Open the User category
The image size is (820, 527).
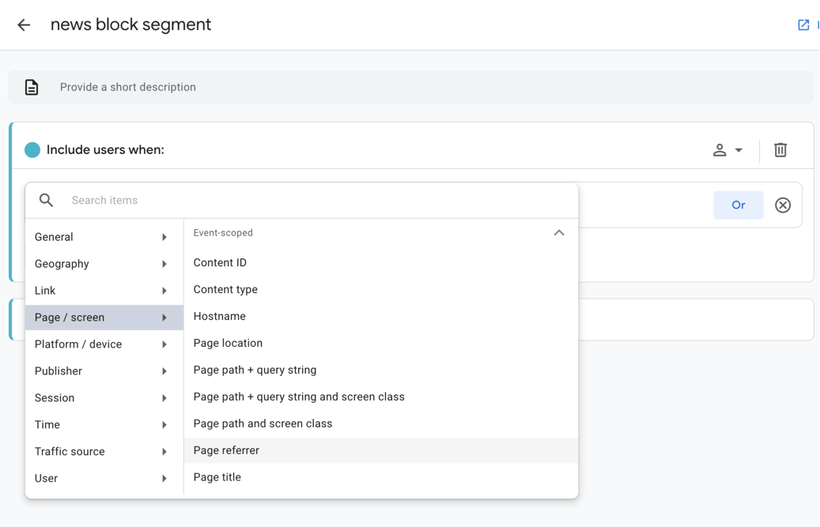104,479
